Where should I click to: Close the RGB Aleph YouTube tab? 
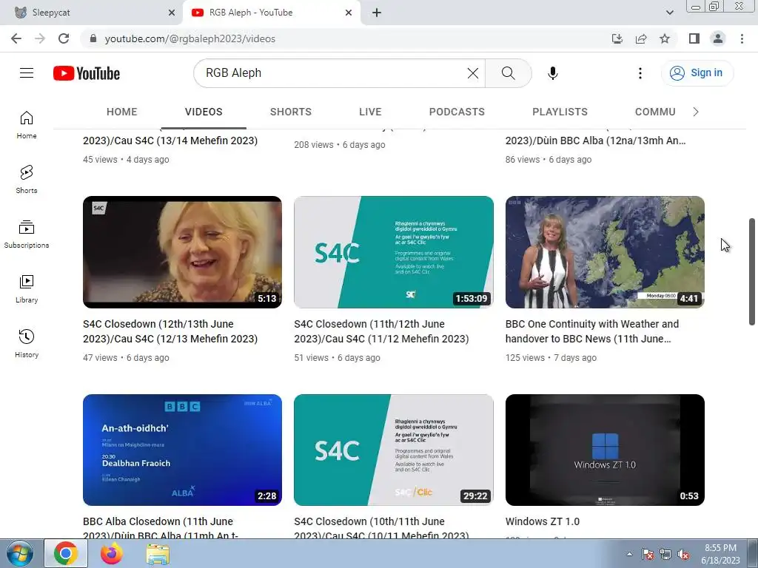pyautogui.click(x=349, y=13)
